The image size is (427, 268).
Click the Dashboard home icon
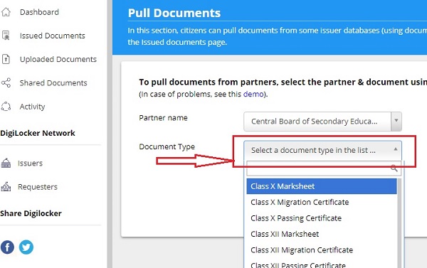pos(6,12)
